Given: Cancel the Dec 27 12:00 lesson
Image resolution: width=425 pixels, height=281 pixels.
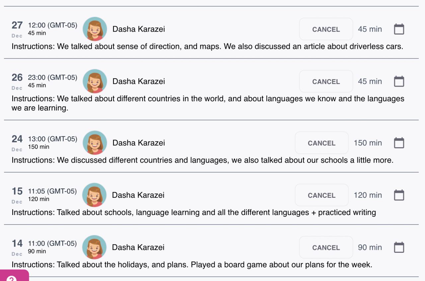Looking at the screenshot, I should pyautogui.click(x=326, y=29).
